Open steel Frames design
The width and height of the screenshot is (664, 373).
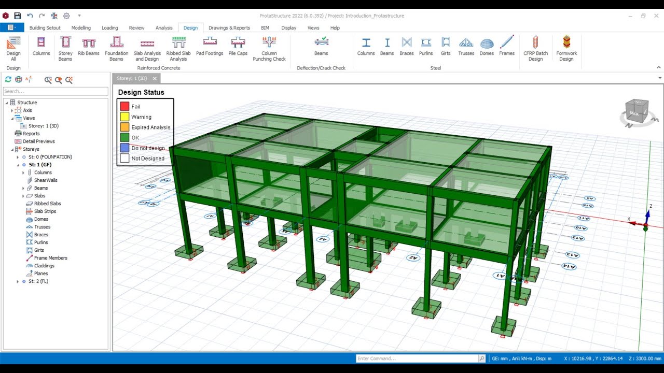507,46
